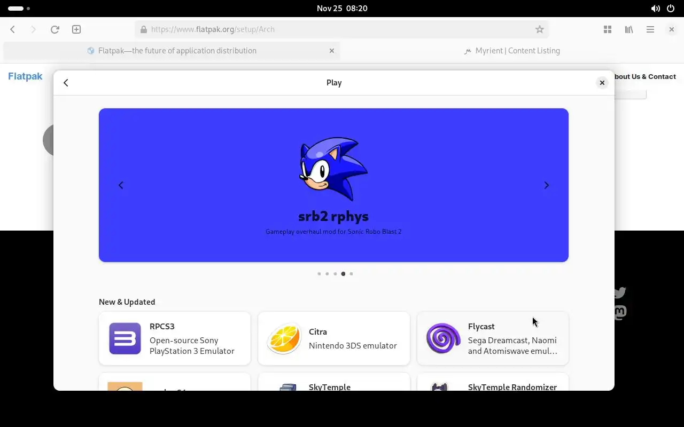
Task: Open the SkyTemple Randomizer title
Action: pos(512,387)
